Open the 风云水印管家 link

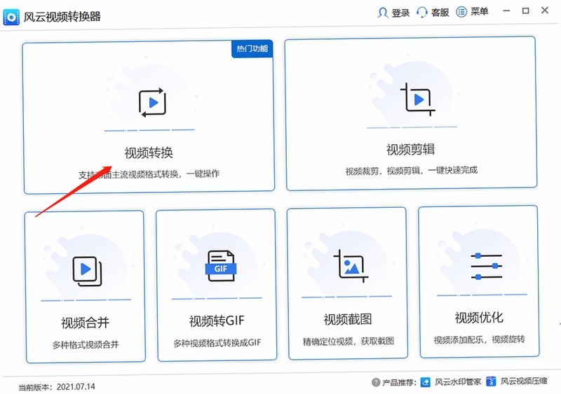(458, 382)
